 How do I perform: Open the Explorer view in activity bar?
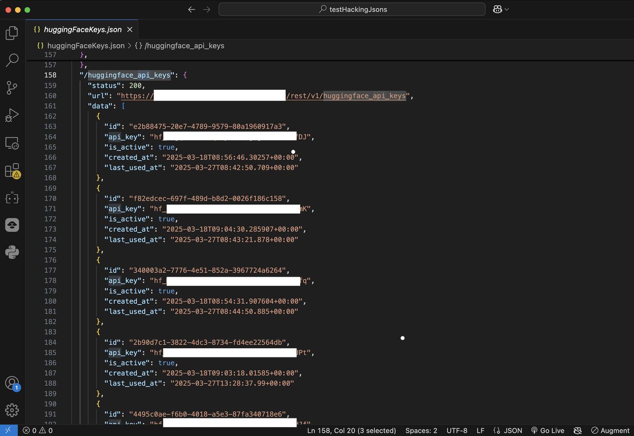pos(12,34)
